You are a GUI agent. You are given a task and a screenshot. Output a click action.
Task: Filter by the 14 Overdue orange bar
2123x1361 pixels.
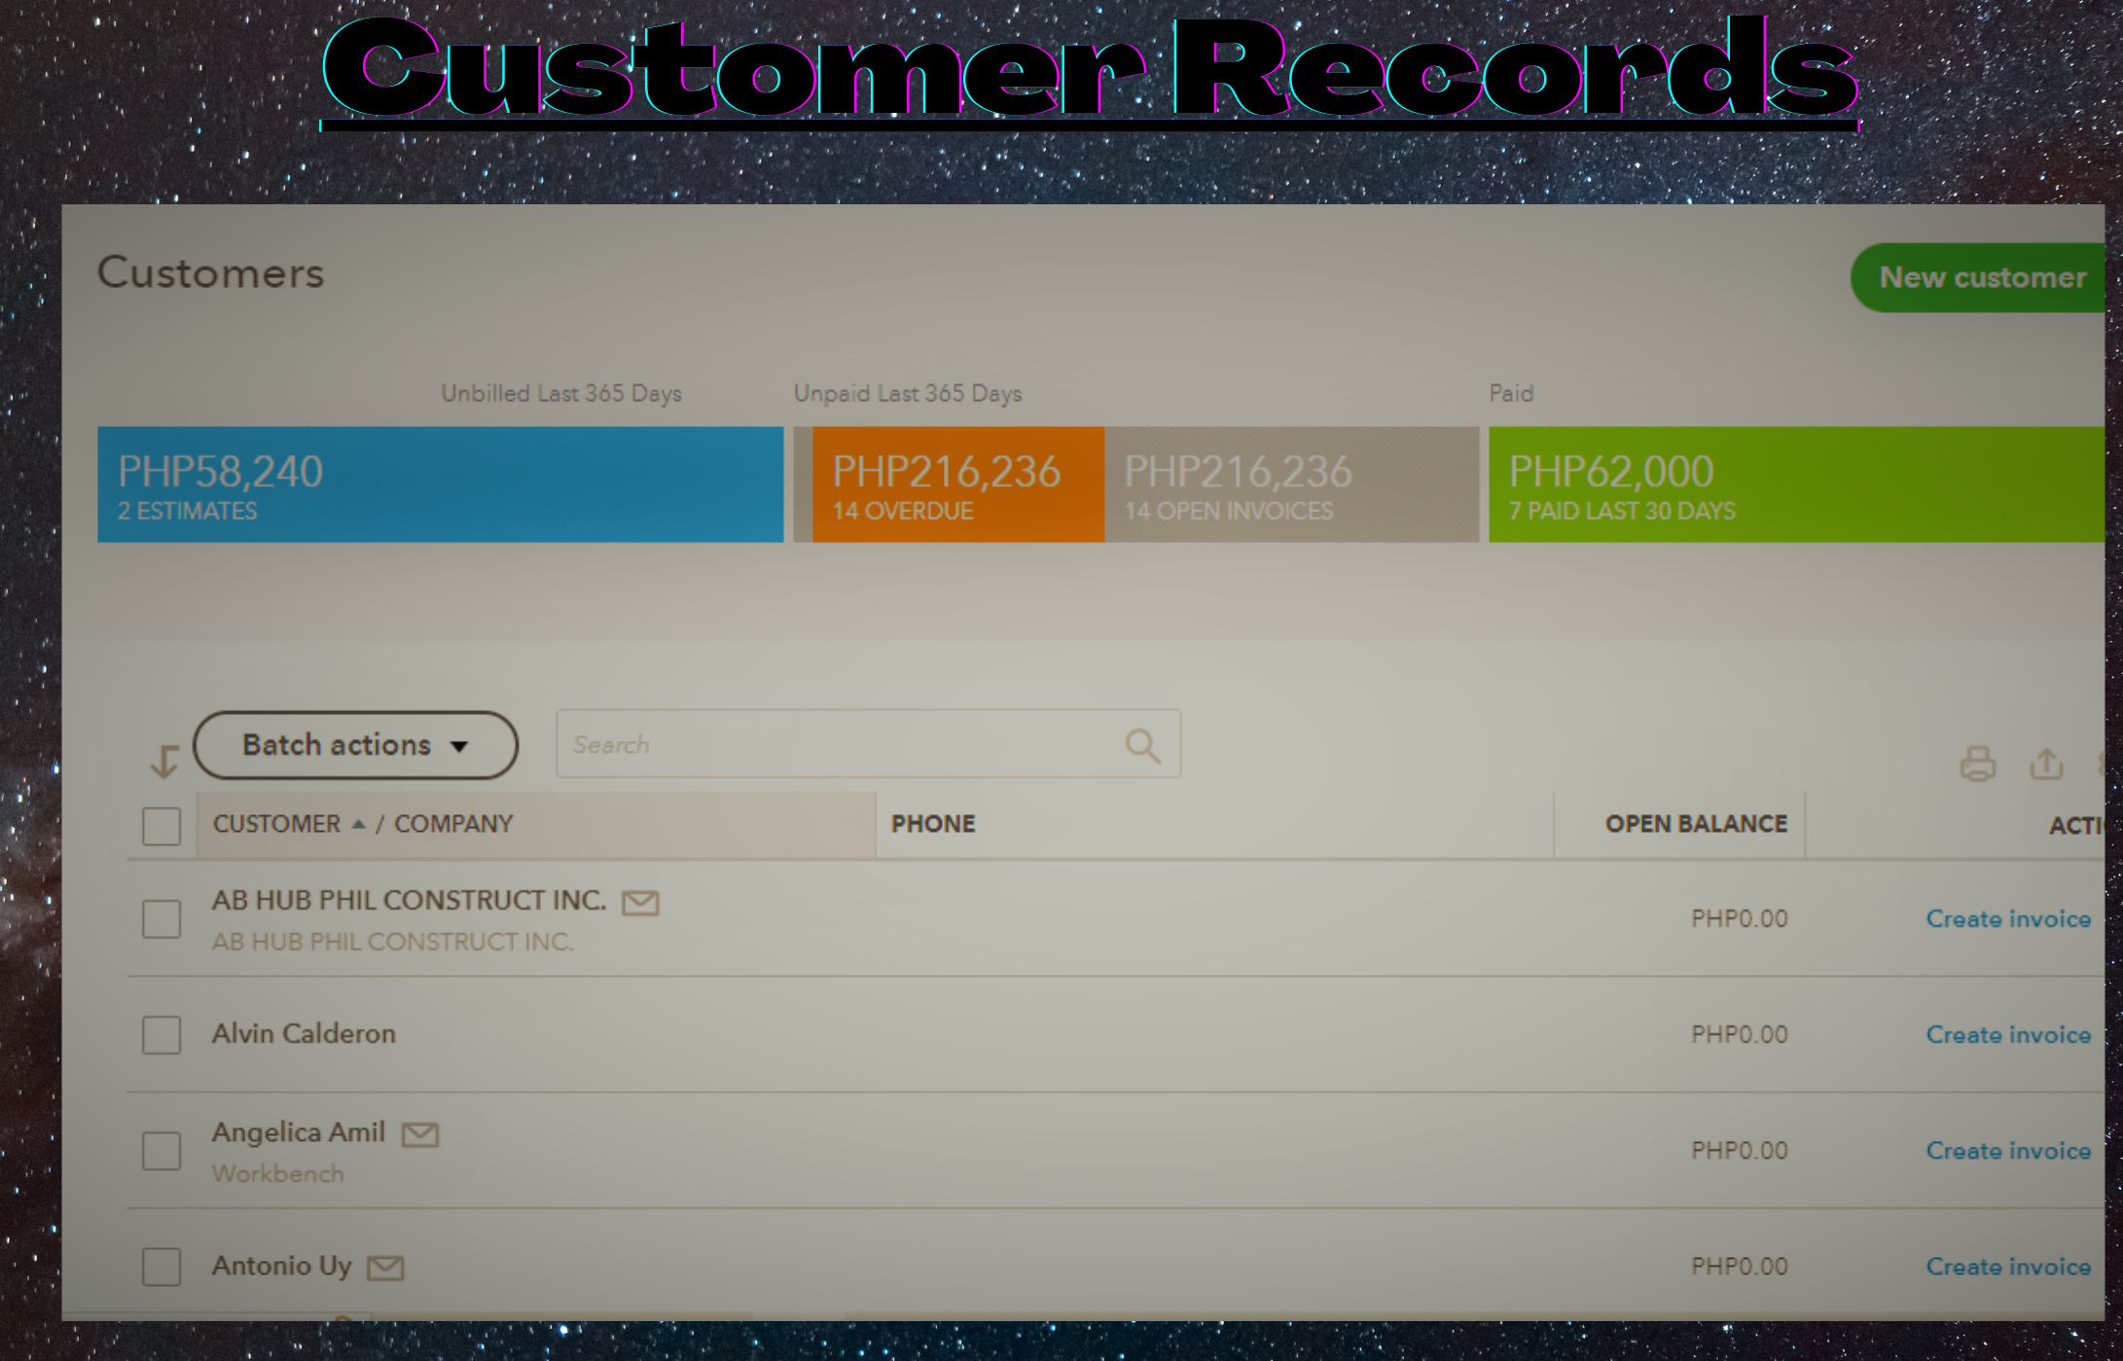957,484
